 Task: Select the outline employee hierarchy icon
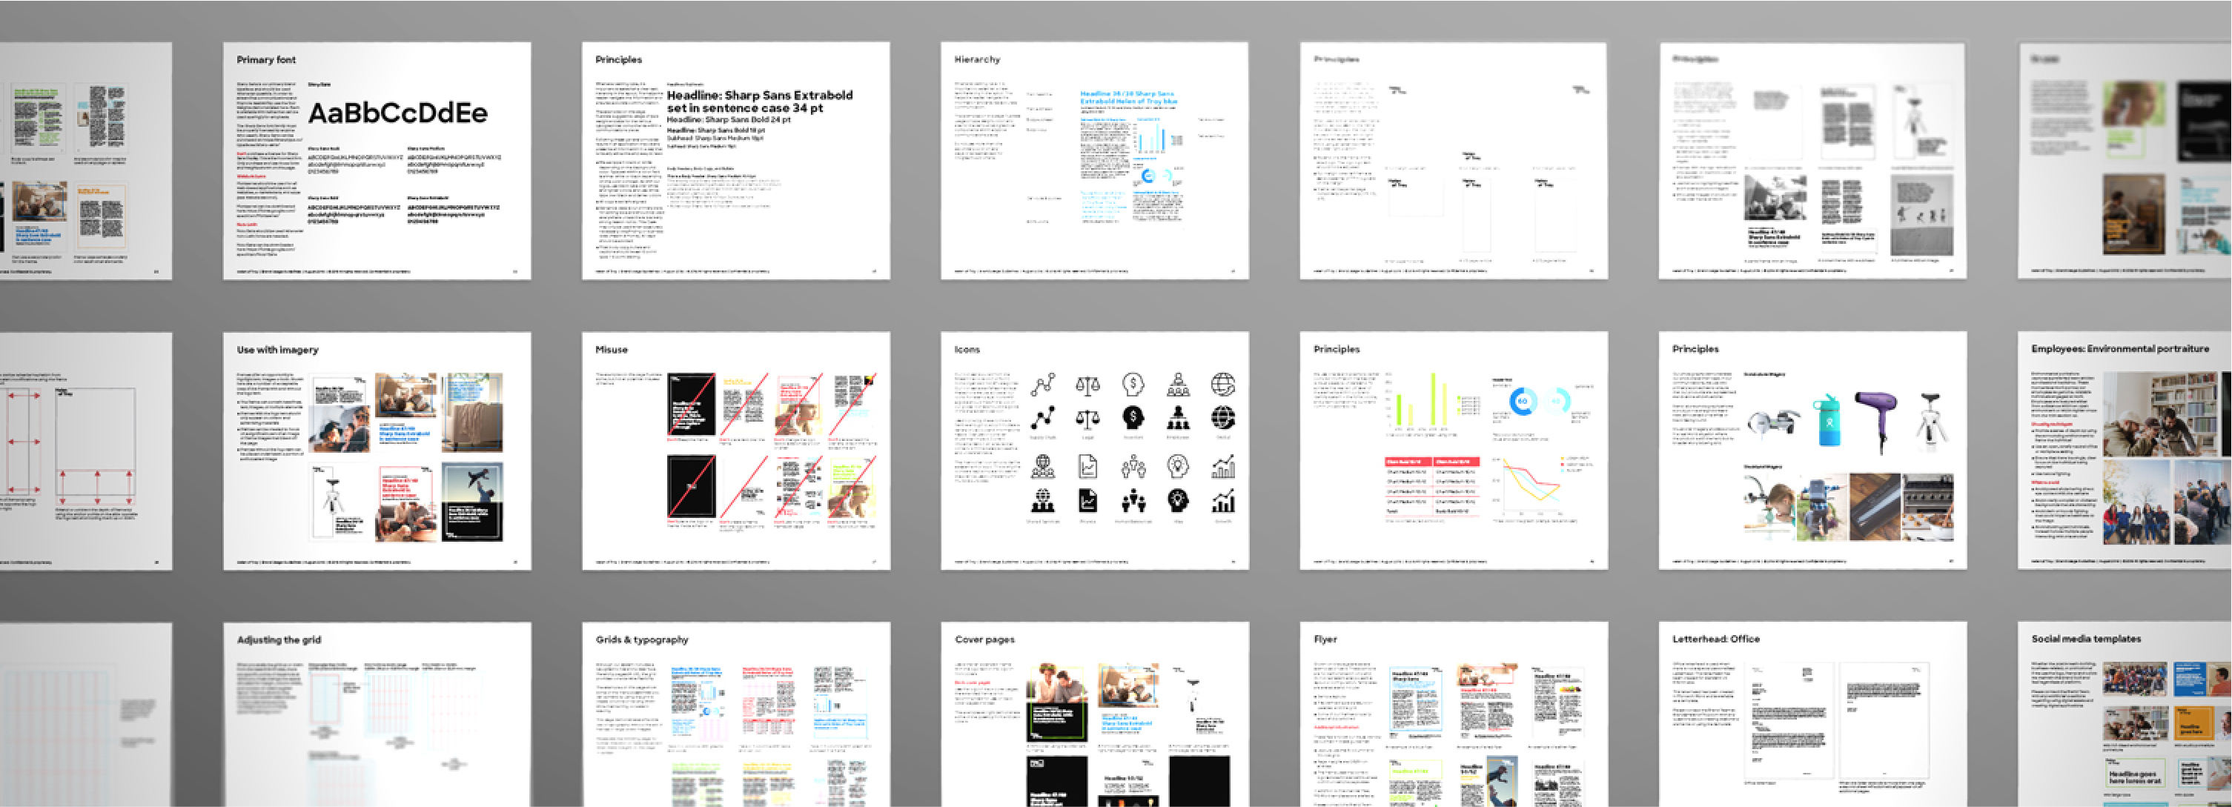coord(1177,385)
